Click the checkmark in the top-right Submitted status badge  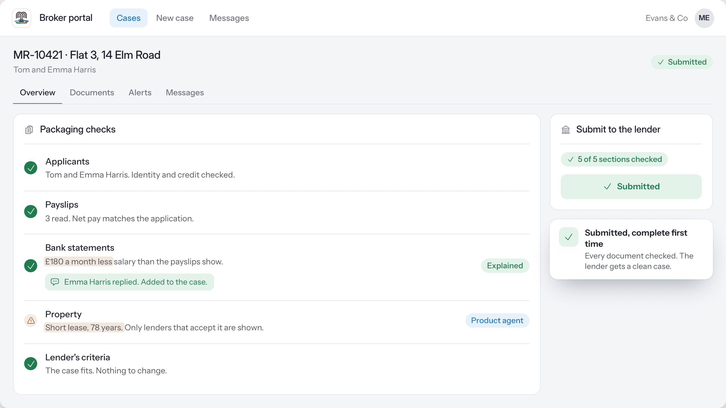661,62
